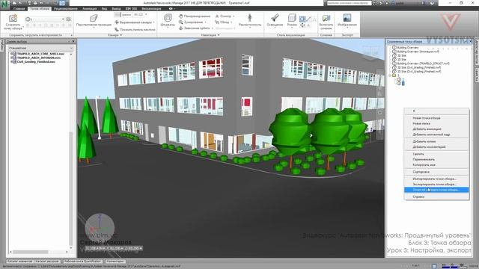Click the Lighting flashlight icon
Screen dimensions: 479x269
(275, 17)
